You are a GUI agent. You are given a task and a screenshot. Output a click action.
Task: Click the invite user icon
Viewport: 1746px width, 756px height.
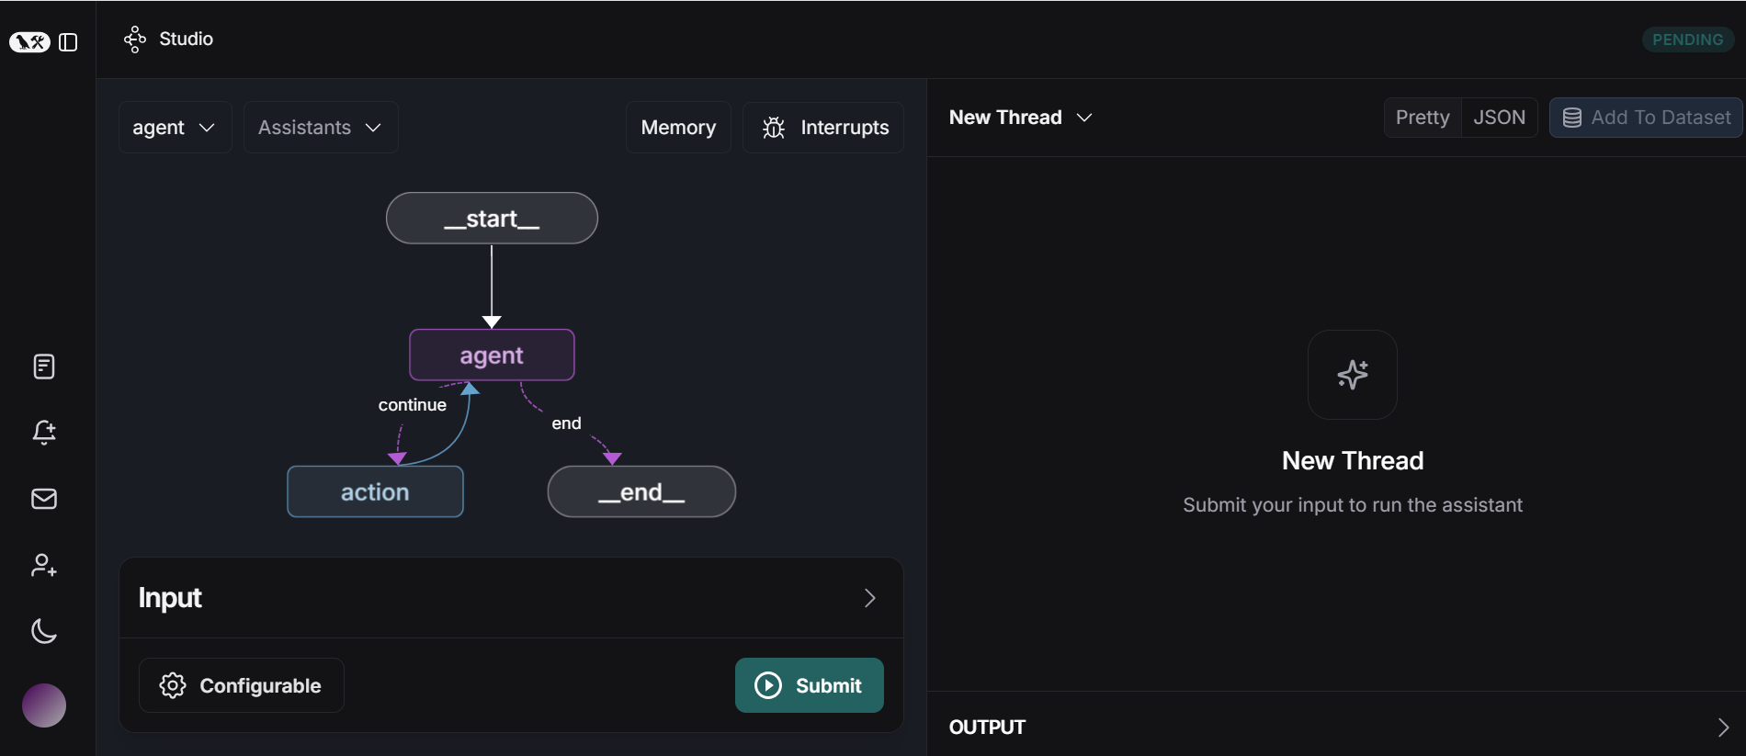click(44, 565)
